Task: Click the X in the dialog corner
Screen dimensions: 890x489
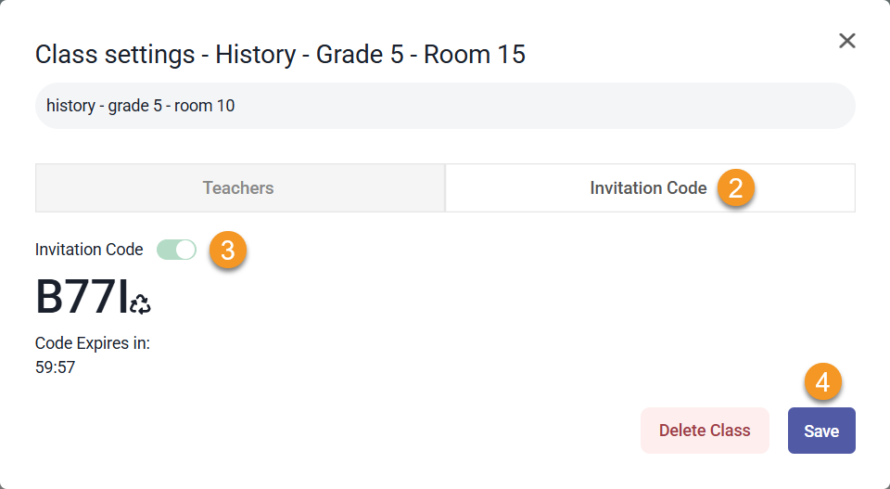Action: pyautogui.click(x=846, y=41)
